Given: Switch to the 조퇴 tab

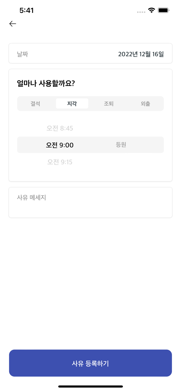Looking at the screenshot, I should click(109, 103).
